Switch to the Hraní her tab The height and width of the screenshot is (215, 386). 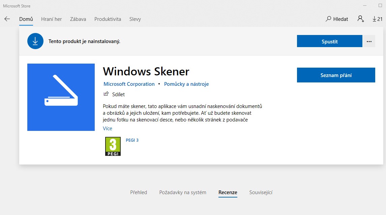point(51,19)
